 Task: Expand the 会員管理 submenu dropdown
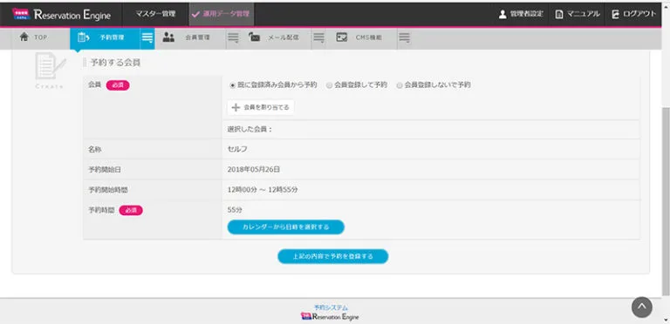tap(233, 38)
